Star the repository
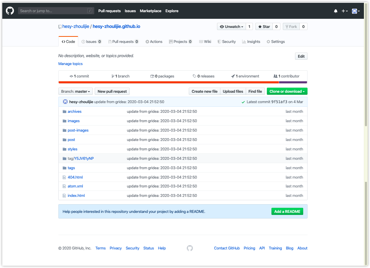370x268 pixels. pos(264,27)
